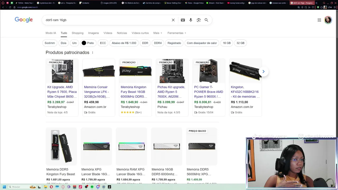Open the Settings gear in the taskbar
338x190 pixels.
click(x=104, y=187)
